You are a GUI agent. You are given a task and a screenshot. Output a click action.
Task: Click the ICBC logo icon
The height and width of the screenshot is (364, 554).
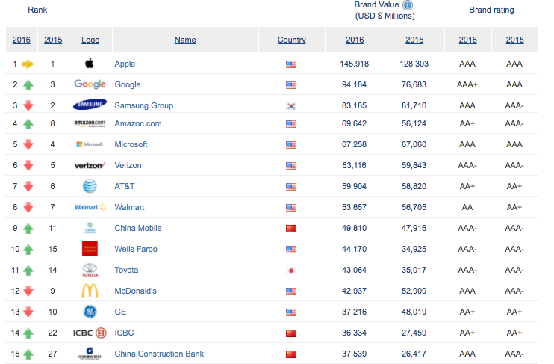coord(90,333)
